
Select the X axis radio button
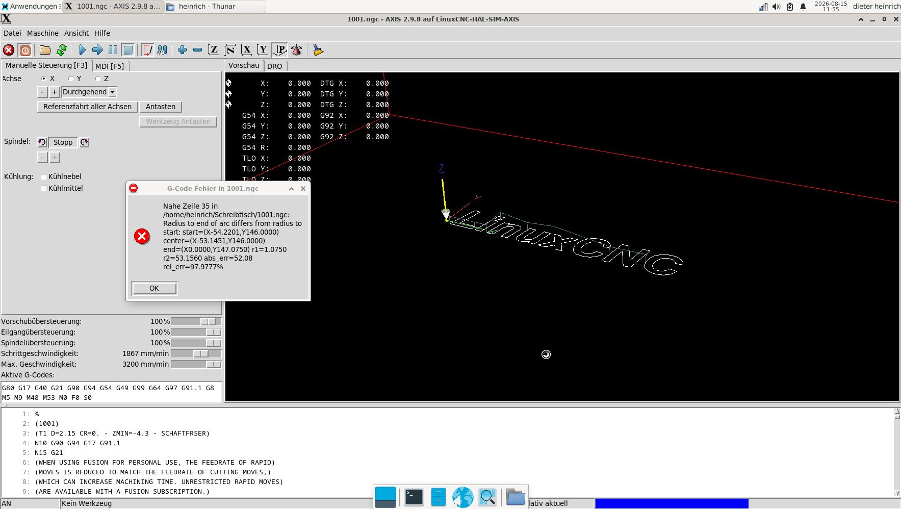click(x=44, y=79)
